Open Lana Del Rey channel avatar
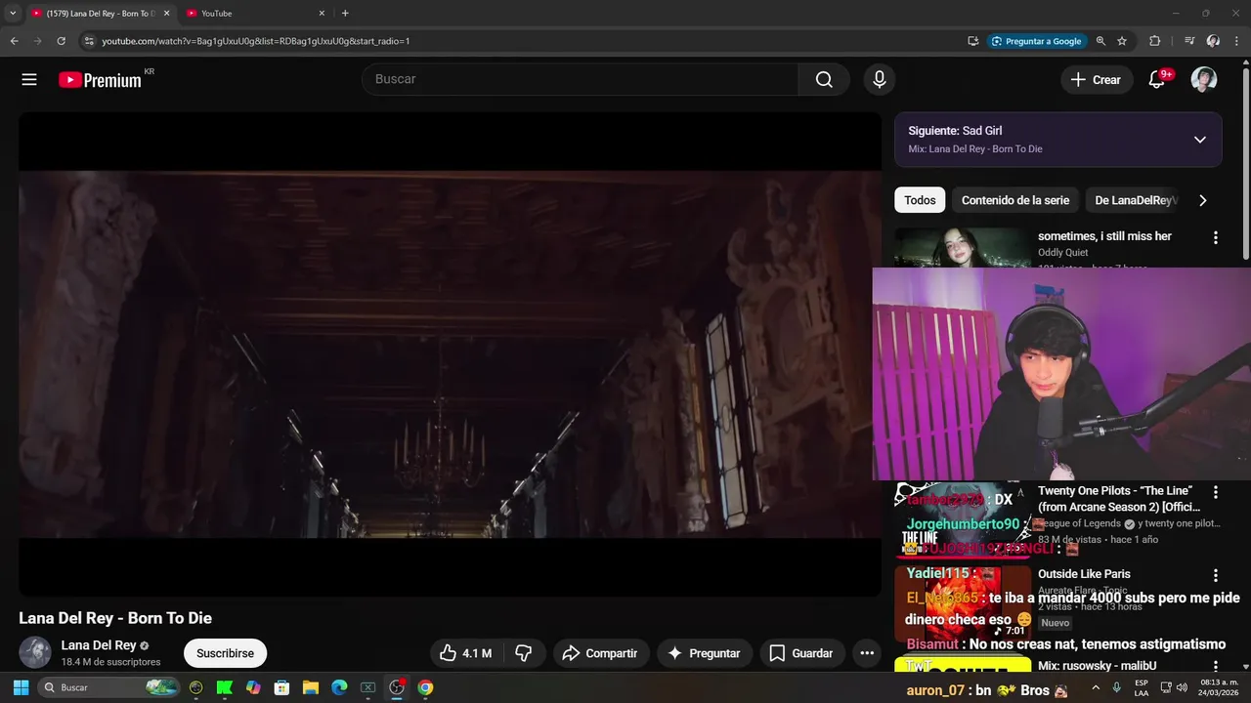 (35, 652)
